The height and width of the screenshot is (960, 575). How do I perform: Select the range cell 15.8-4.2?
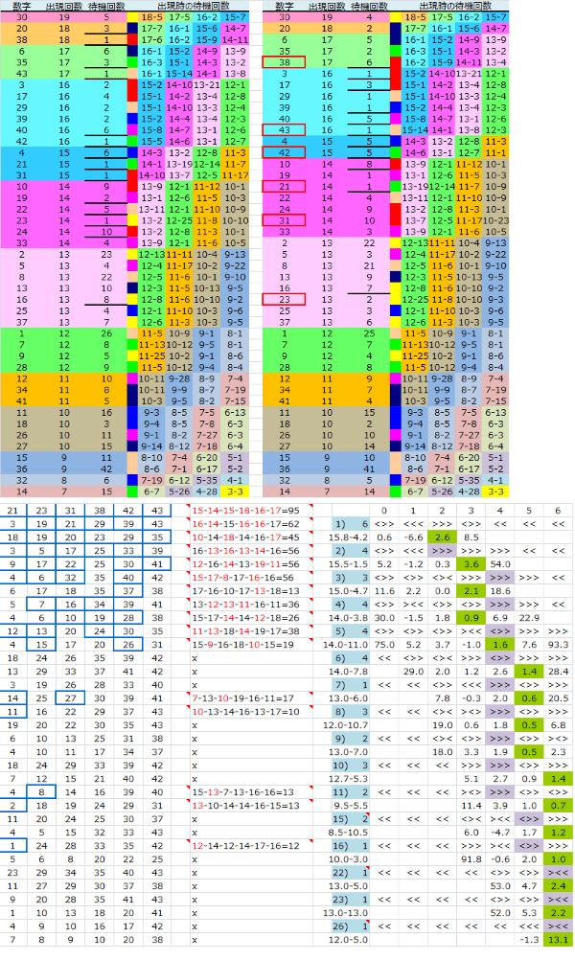[349, 537]
